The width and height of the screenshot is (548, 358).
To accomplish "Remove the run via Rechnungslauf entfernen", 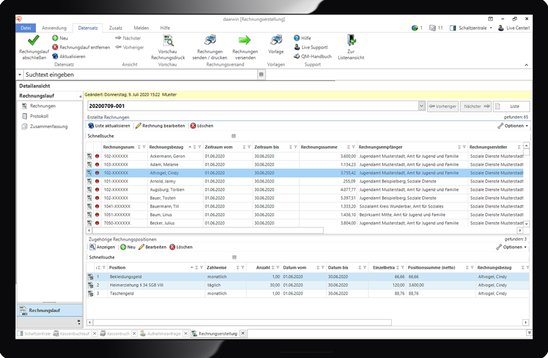I will point(81,47).
